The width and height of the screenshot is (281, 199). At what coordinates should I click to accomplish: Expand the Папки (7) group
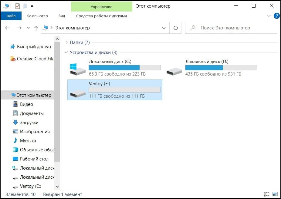click(x=66, y=42)
